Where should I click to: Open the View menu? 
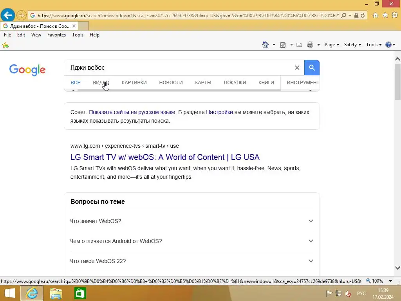[x=36, y=35]
